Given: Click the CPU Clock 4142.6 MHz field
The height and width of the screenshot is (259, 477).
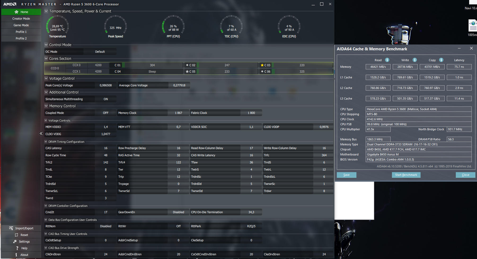Looking at the screenshot, I should coord(419,119).
